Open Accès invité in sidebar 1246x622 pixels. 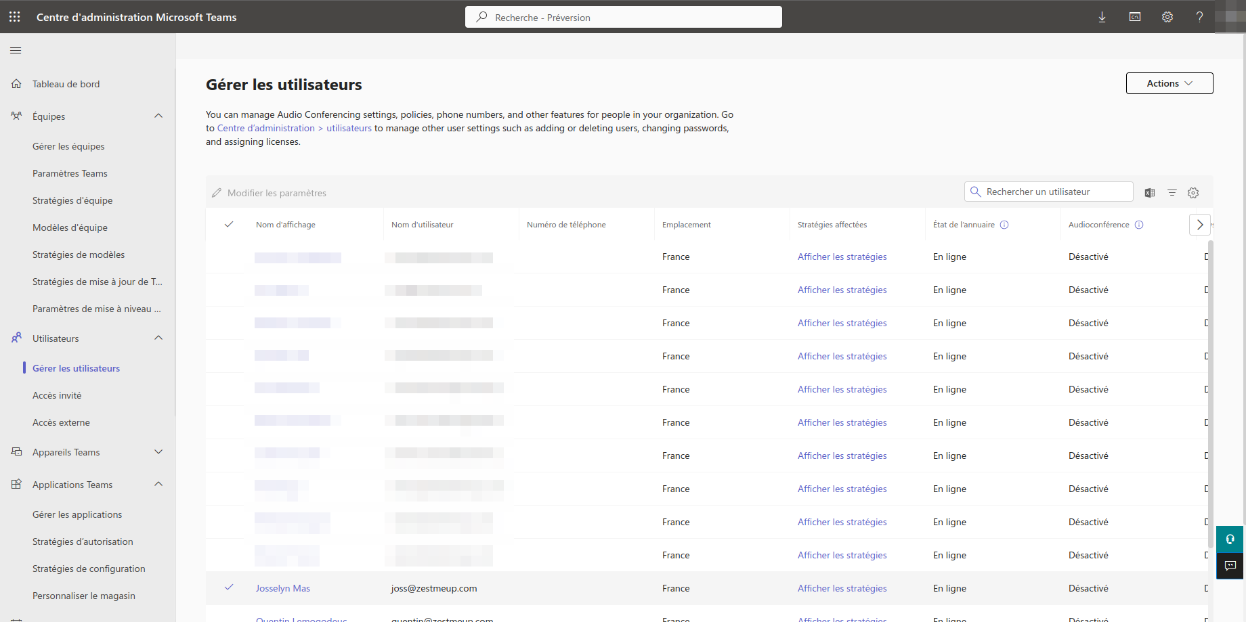(57, 395)
